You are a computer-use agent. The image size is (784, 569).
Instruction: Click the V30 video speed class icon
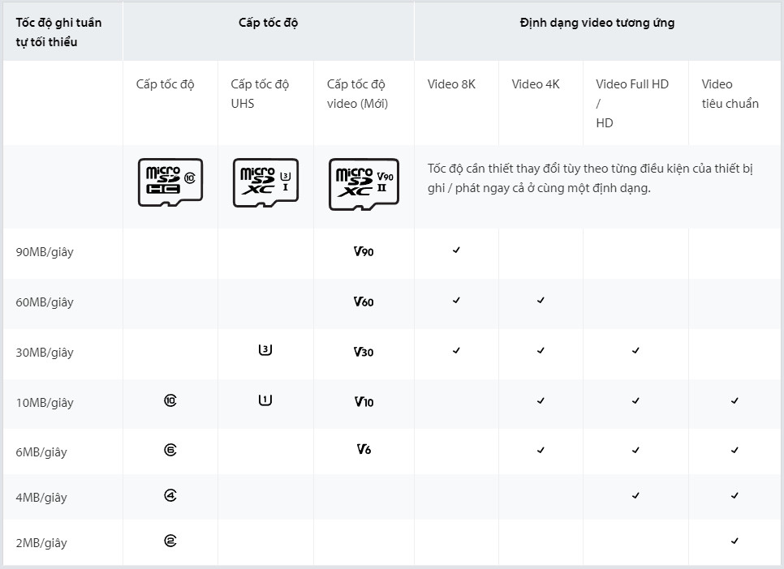[364, 352]
